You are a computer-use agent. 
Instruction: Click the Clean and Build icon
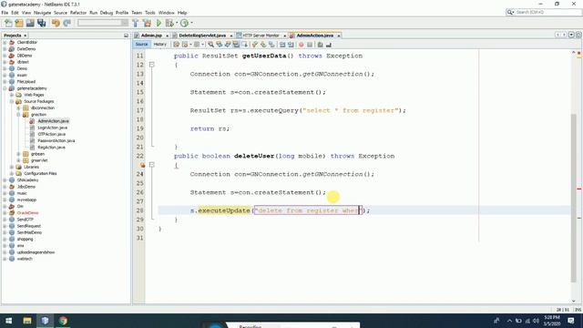click(148, 23)
